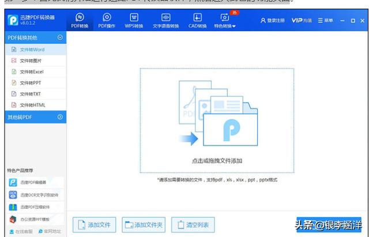Screen dimensions: 369x237
Task: Select 文件转HTML in sidebar
Action: point(36,105)
